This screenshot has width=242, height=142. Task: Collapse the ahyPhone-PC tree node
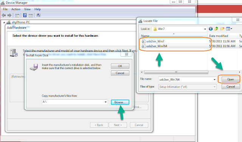[4, 22]
